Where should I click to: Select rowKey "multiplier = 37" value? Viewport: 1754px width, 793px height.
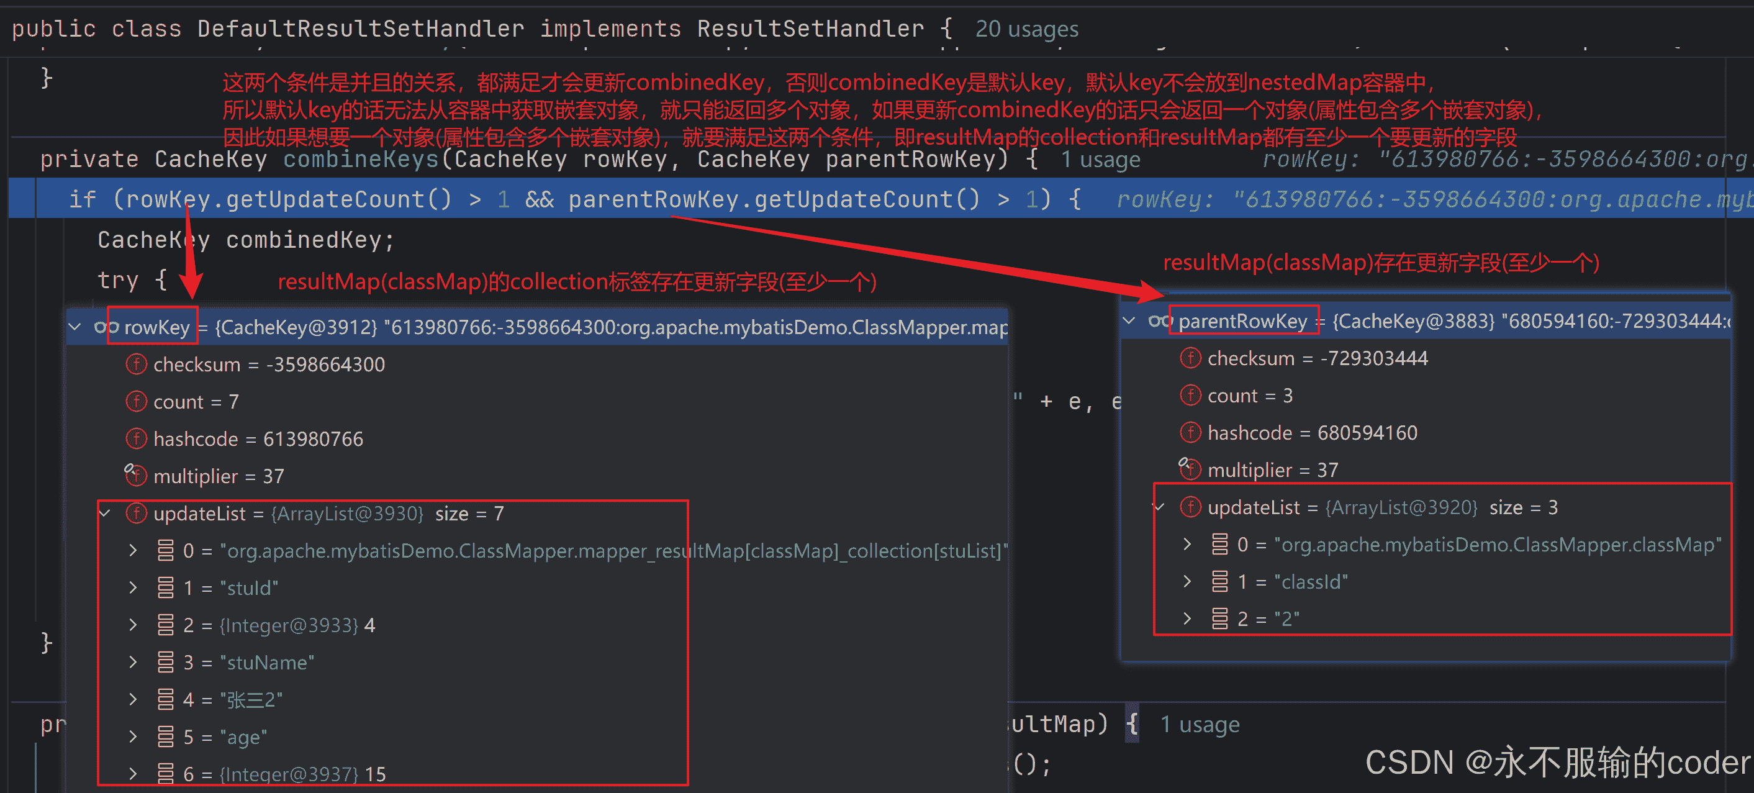pos(219,476)
